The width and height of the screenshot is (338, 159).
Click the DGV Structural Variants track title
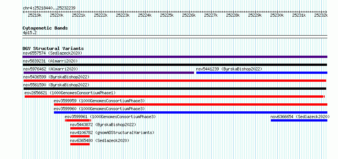(x=53, y=48)
